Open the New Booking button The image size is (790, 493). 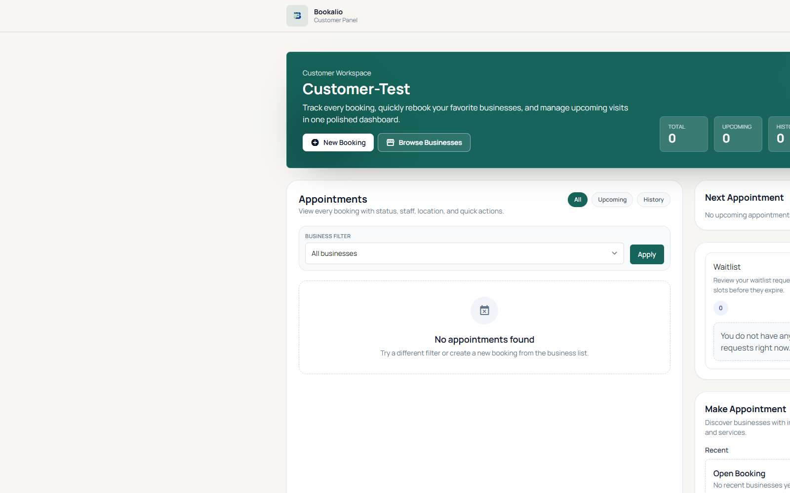pyautogui.click(x=338, y=142)
